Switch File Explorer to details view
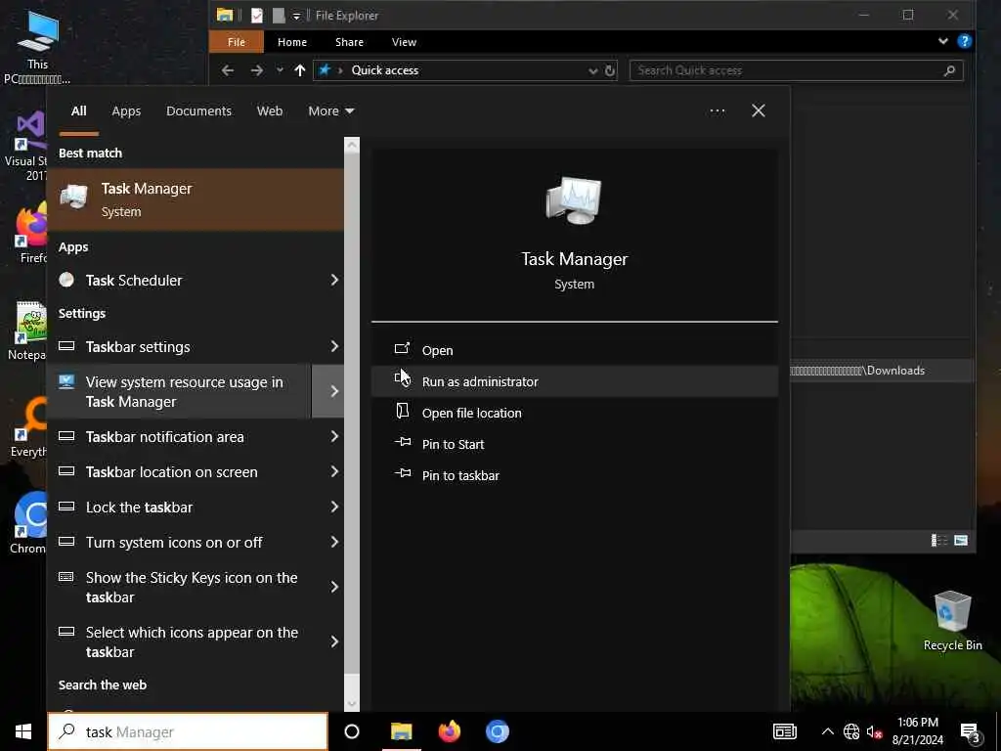The width and height of the screenshot is (1001, 751). pyautogui.click(x=938, y=541)
